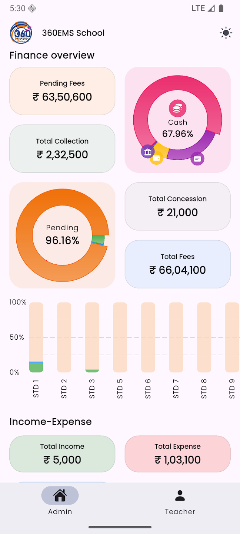The image size is (240, 534).
Task: Open the Pending Fees card
Action: (x=62, y=91)
